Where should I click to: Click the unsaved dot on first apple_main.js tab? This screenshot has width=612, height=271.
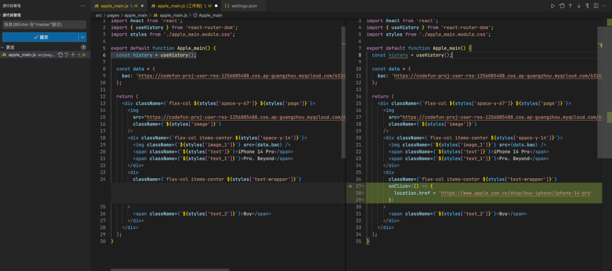coord(142,6)
